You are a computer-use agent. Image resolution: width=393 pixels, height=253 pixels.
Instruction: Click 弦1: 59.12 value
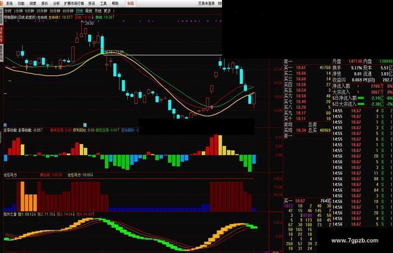tap(27, 214)
